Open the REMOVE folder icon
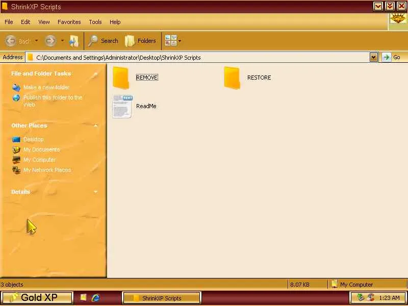 pyautogui.click(x=121, y=78)
